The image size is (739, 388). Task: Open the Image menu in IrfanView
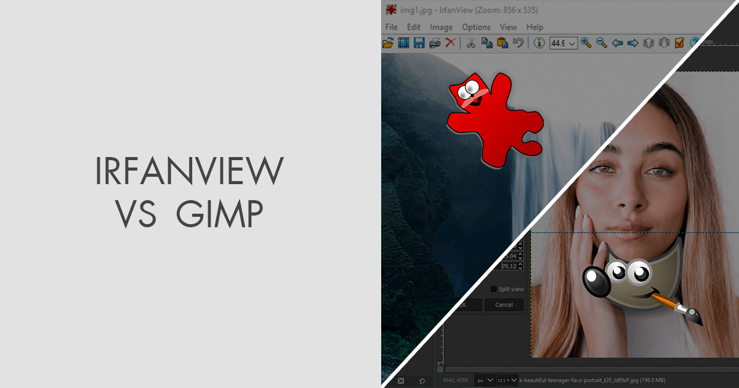[x=441, y=27]
